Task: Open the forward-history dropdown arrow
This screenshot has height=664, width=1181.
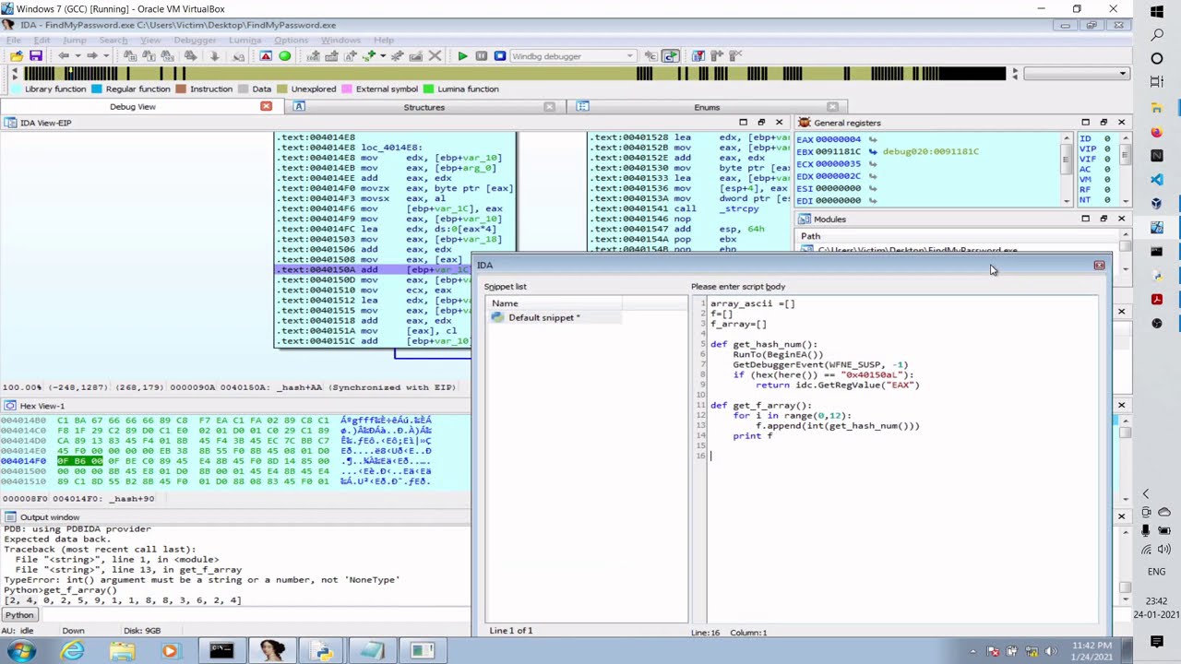Action: tap(105, 56)
